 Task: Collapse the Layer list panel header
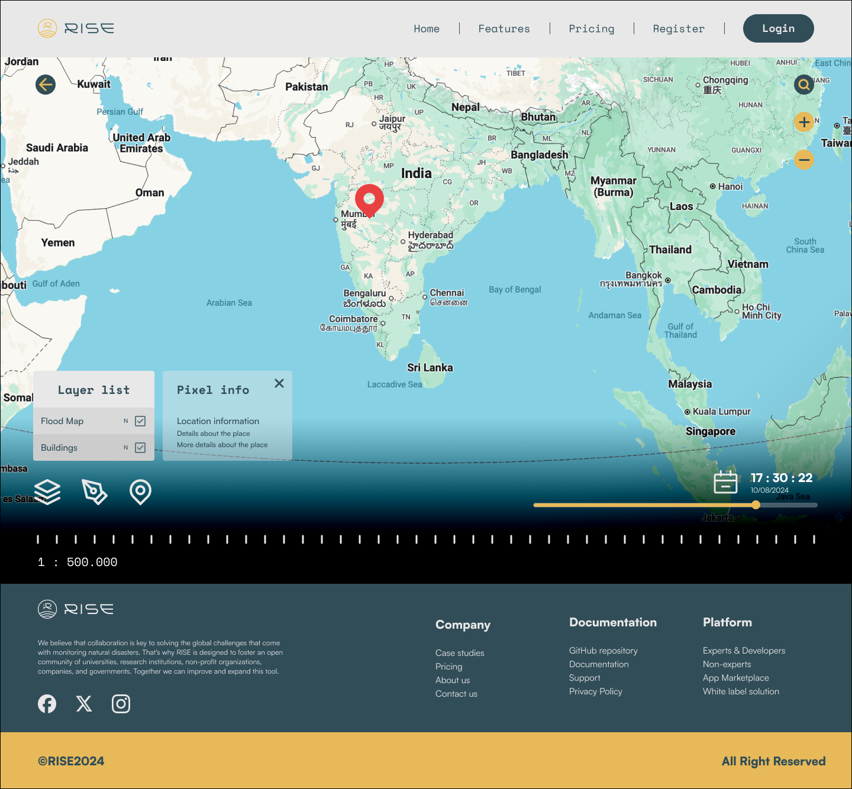point(93,390)
